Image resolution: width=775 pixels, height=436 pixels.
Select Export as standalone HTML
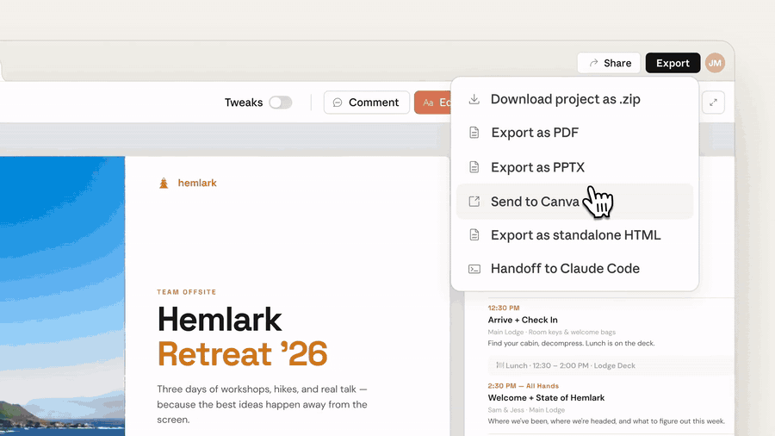pos(575,235)
